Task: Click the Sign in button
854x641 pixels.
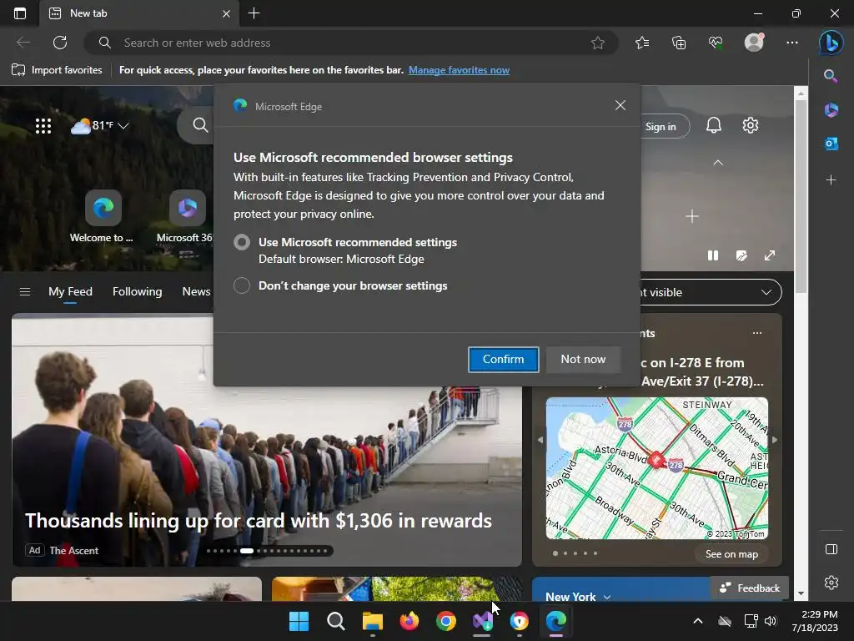Action: point(664,127)
